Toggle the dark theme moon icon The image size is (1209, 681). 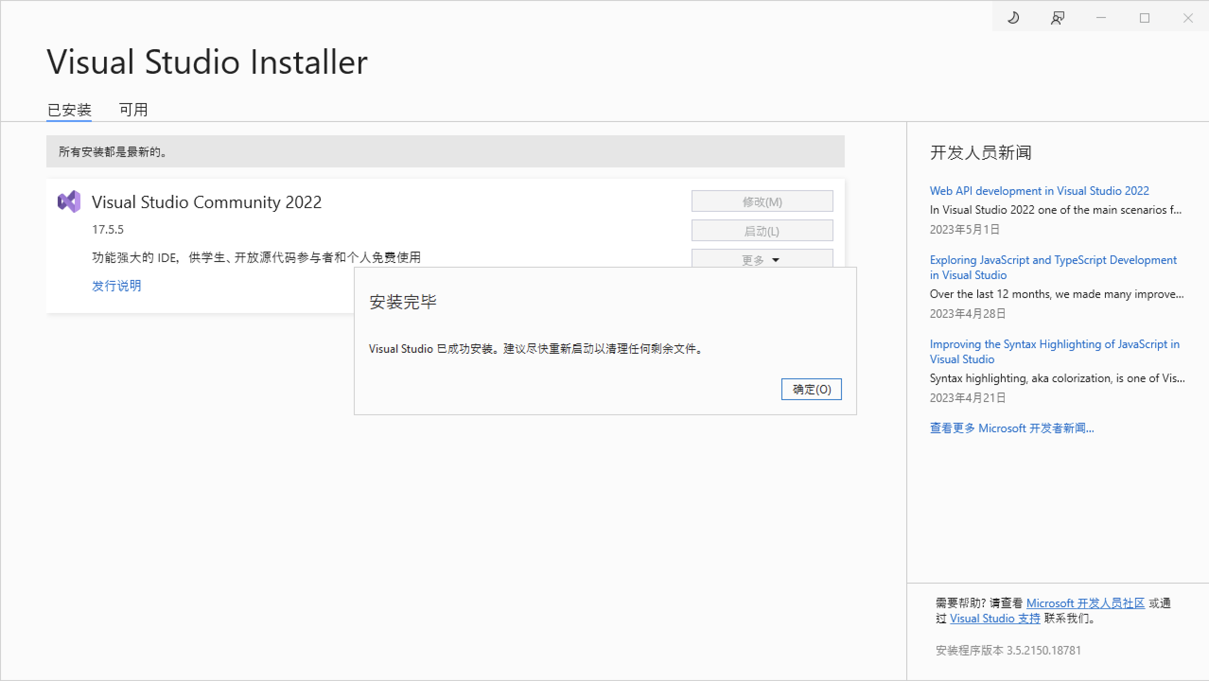pyautogui.click(x=1013, y=17)
